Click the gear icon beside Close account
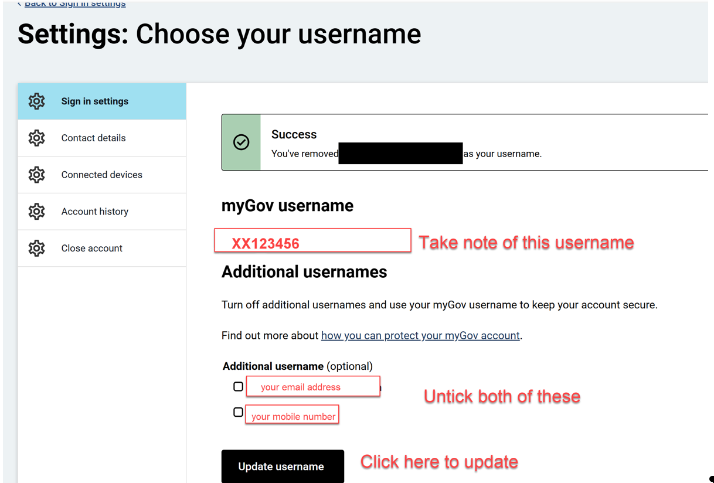Image resolution: width=714 pixels, height=483 pixels. coord(36,249)
